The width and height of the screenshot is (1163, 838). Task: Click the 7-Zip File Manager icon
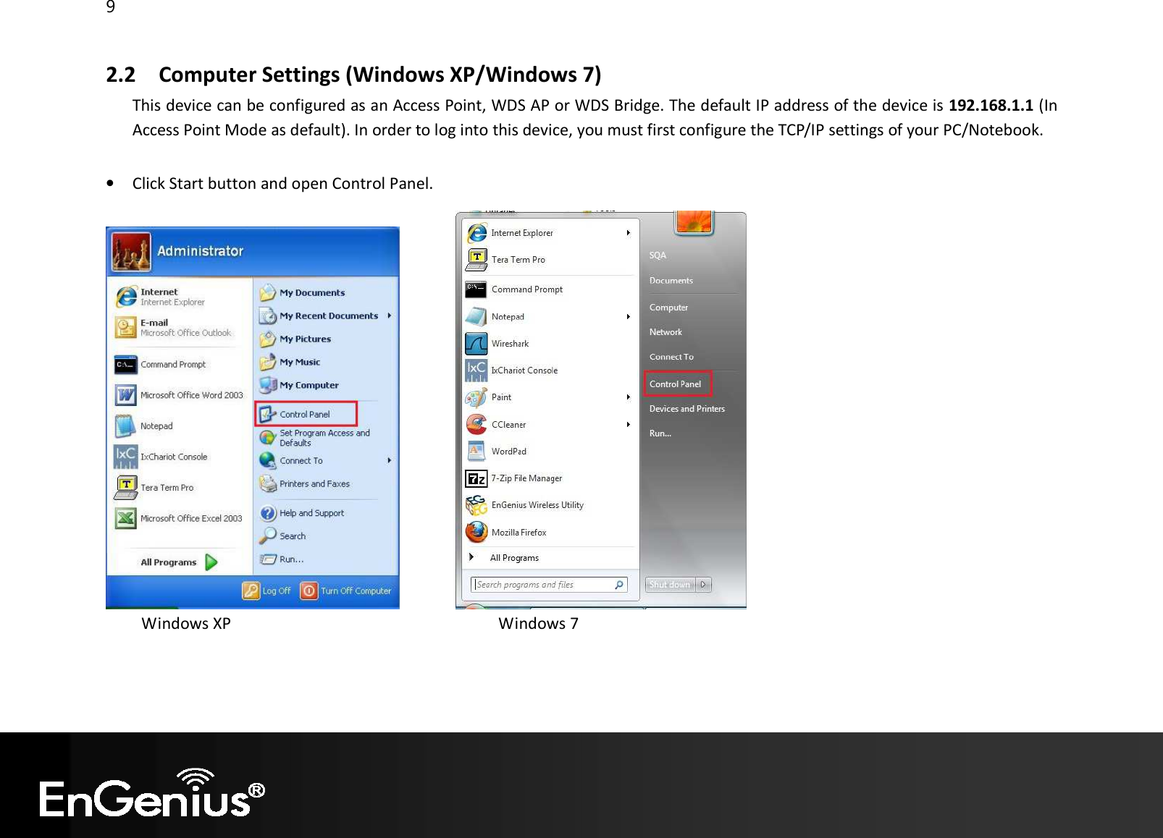point(476,478)
